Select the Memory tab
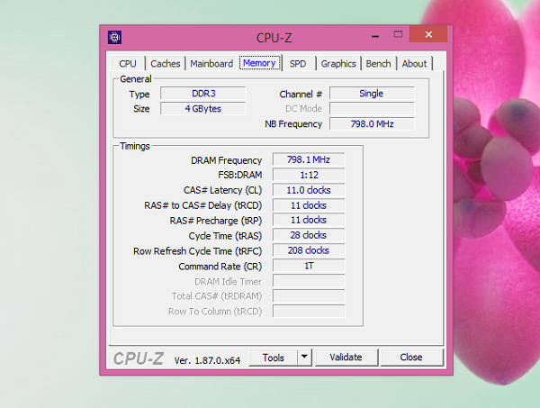Screen dimensions: 540x408 (x=259, y=63)
